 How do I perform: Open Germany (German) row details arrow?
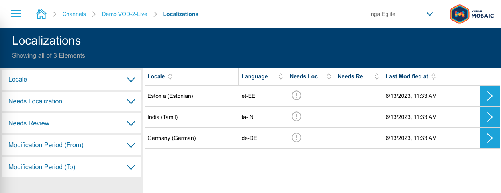coord(490,138)
